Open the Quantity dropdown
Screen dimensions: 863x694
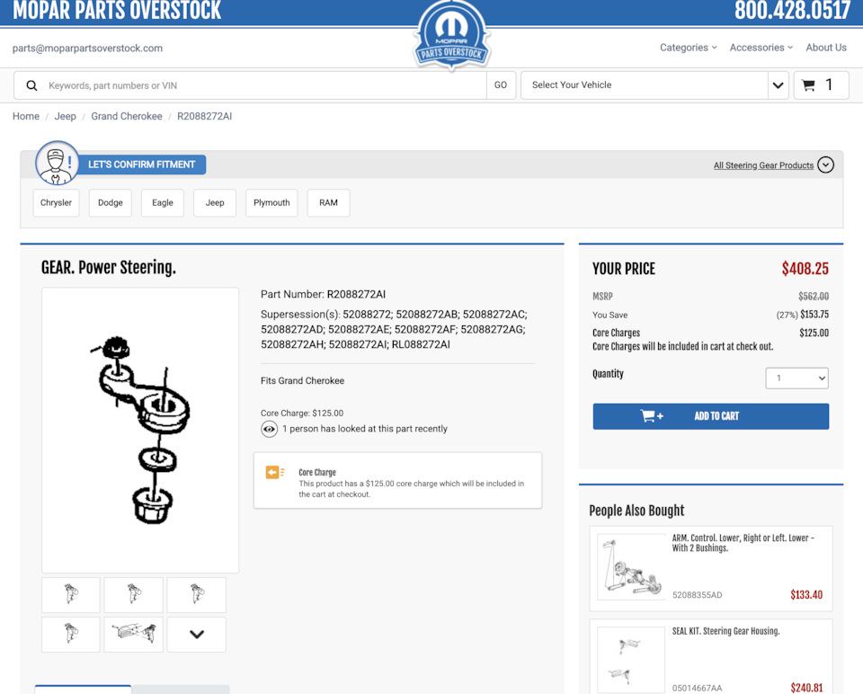pos(796,378)
